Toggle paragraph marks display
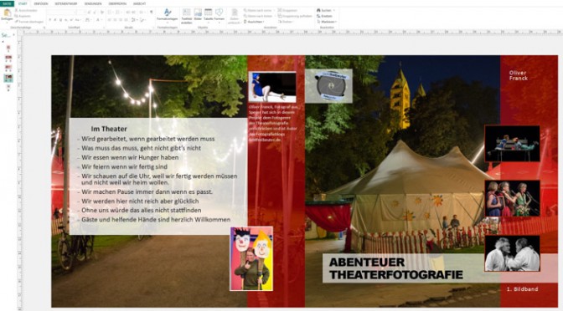The height and width of the screenshot is (311, 563). click(151, 13)
